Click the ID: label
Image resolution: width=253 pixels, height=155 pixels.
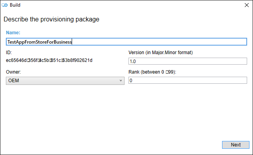(x=9, y=53)
